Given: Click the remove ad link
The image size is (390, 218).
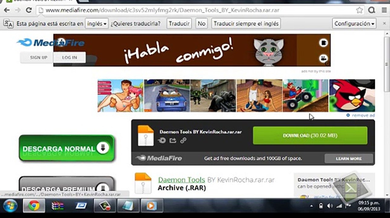Looking at the screenshot, I should point(361,115).
